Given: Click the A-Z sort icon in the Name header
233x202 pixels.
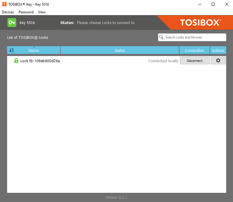Looking at the screenshot, I should tap(12, 50).
